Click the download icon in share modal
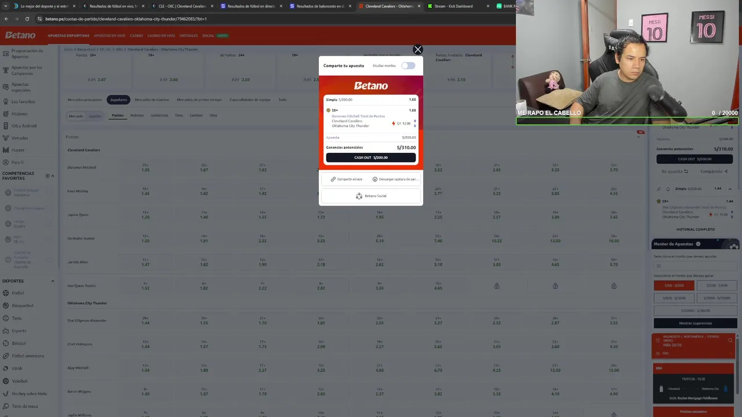742x417 pixels. (375, 179)
